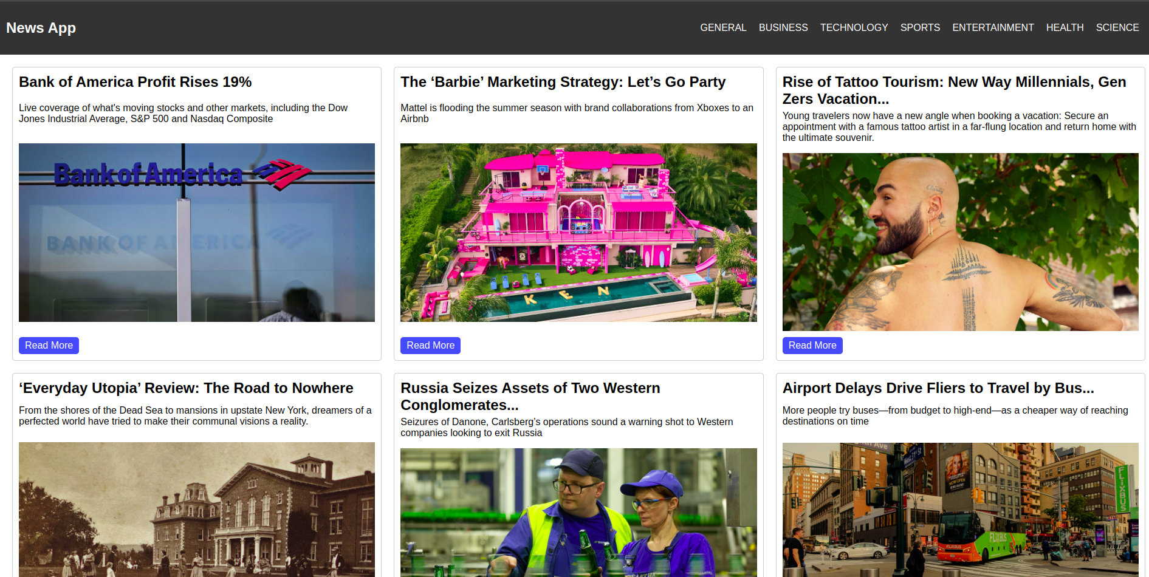
Task: Click the News App logo title
Action: pos(41,28)
